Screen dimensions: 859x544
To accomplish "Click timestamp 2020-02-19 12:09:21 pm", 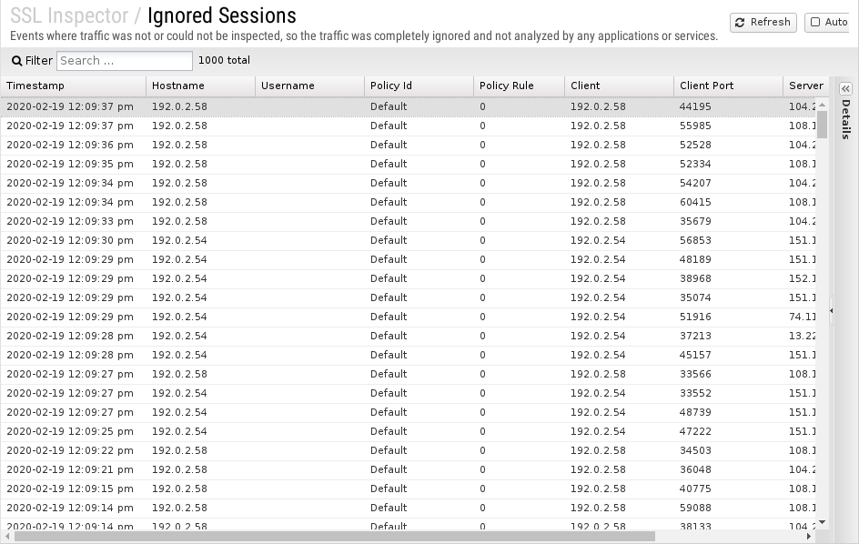I will [x=69, y=470].
